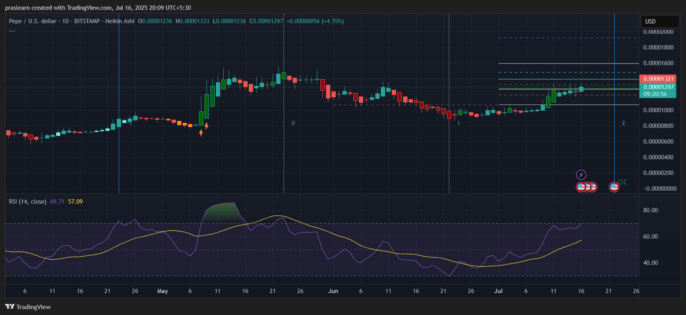
Task: Click the 0.00000800 price axis label
Action: tap(658, 126)
